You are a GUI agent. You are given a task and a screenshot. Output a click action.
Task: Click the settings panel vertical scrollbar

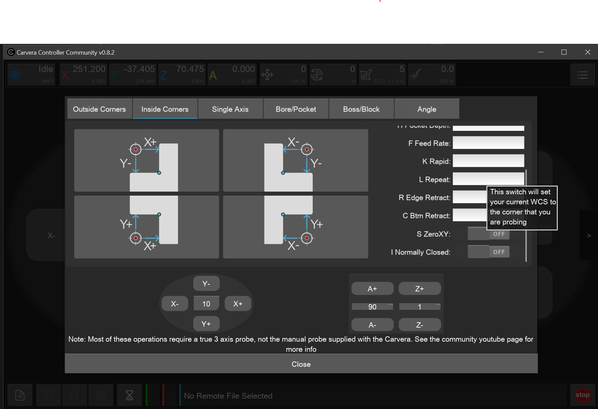coord(526,215)
